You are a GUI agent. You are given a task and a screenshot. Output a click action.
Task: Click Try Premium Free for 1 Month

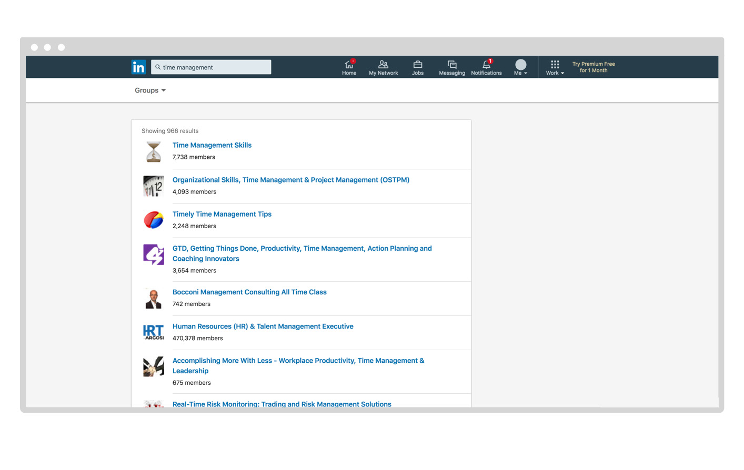(593, 67)
